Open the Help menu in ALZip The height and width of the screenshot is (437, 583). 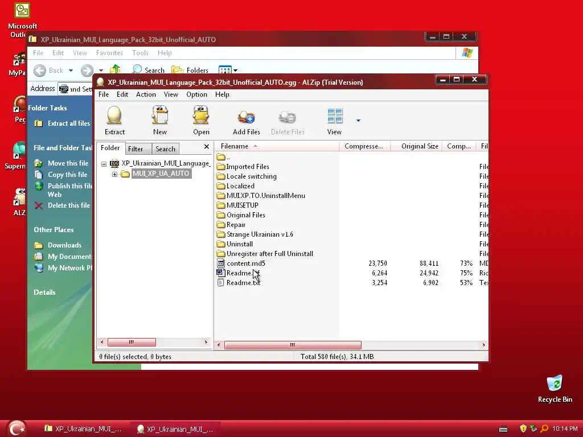point(222,94)
